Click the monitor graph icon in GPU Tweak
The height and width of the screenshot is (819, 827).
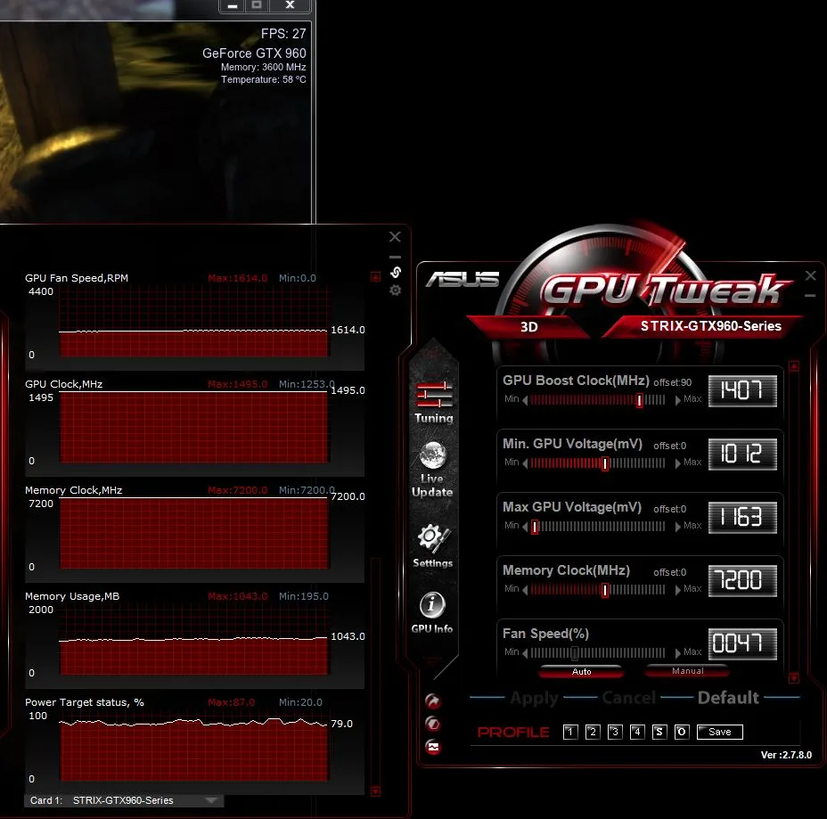[432, 747]
